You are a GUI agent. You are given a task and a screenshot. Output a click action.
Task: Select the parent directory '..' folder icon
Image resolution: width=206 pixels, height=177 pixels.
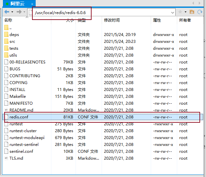(x=6, y=27)
